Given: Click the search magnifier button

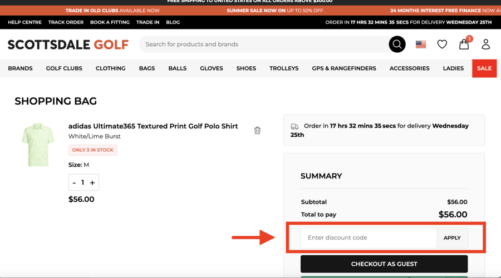Looking at the screenshot, I should click(x=397, y=44).
